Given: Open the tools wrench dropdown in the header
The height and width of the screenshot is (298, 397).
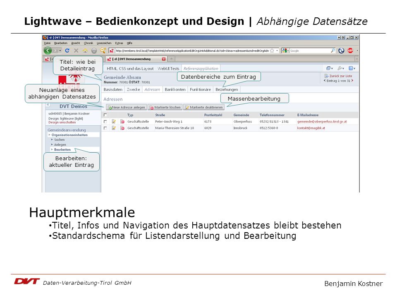Looking at the screenshot, I should tap(340, 68).
